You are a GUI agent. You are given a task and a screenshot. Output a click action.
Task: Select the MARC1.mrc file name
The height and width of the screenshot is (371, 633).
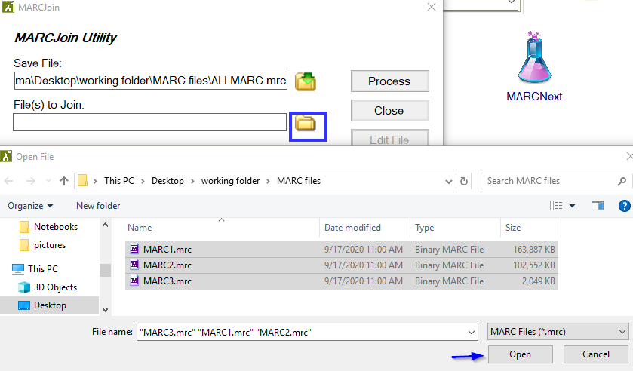click(167, 250)
